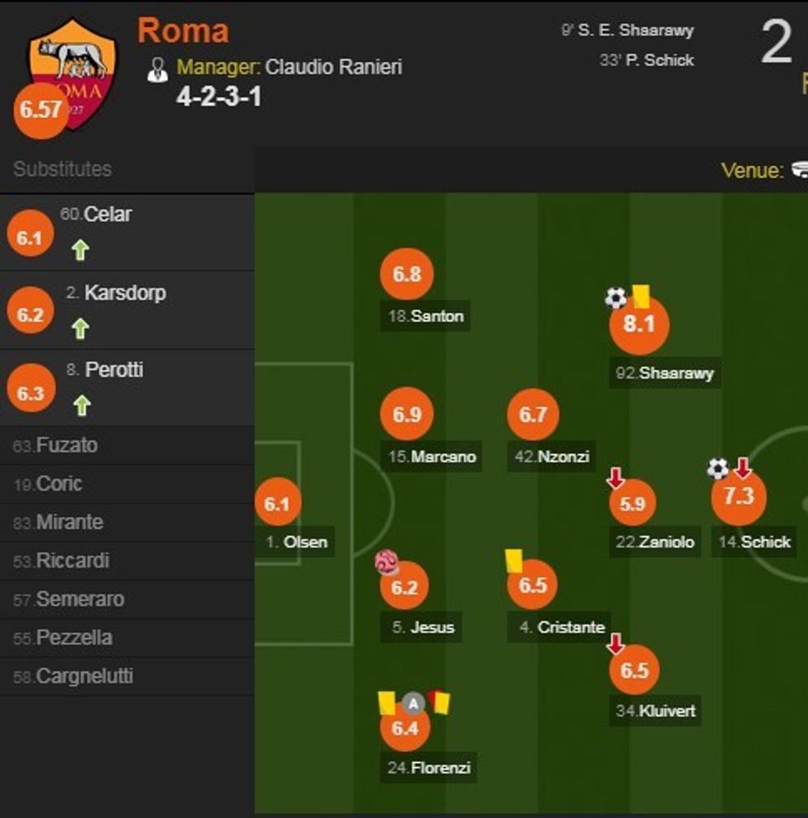Open substitute Karsdorp's player entry

[x=124, y=293]
